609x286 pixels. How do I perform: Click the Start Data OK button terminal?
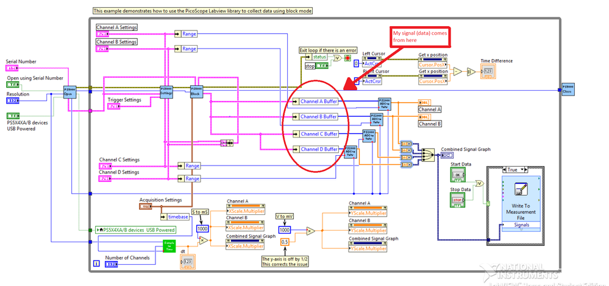pyautogui.click(x=458, y=175)
